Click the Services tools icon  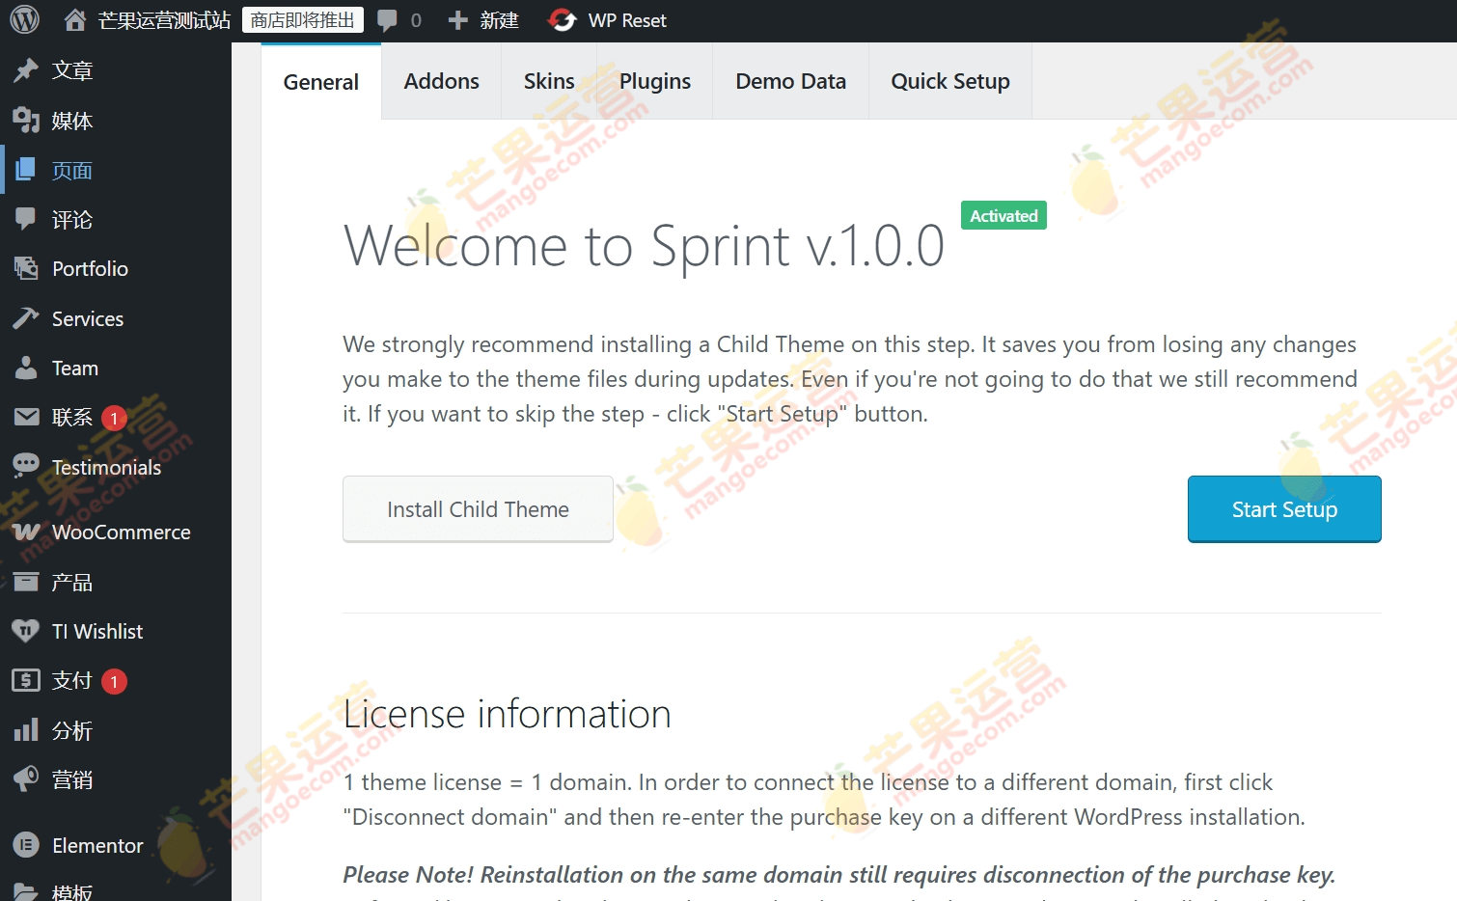point(26,318)
